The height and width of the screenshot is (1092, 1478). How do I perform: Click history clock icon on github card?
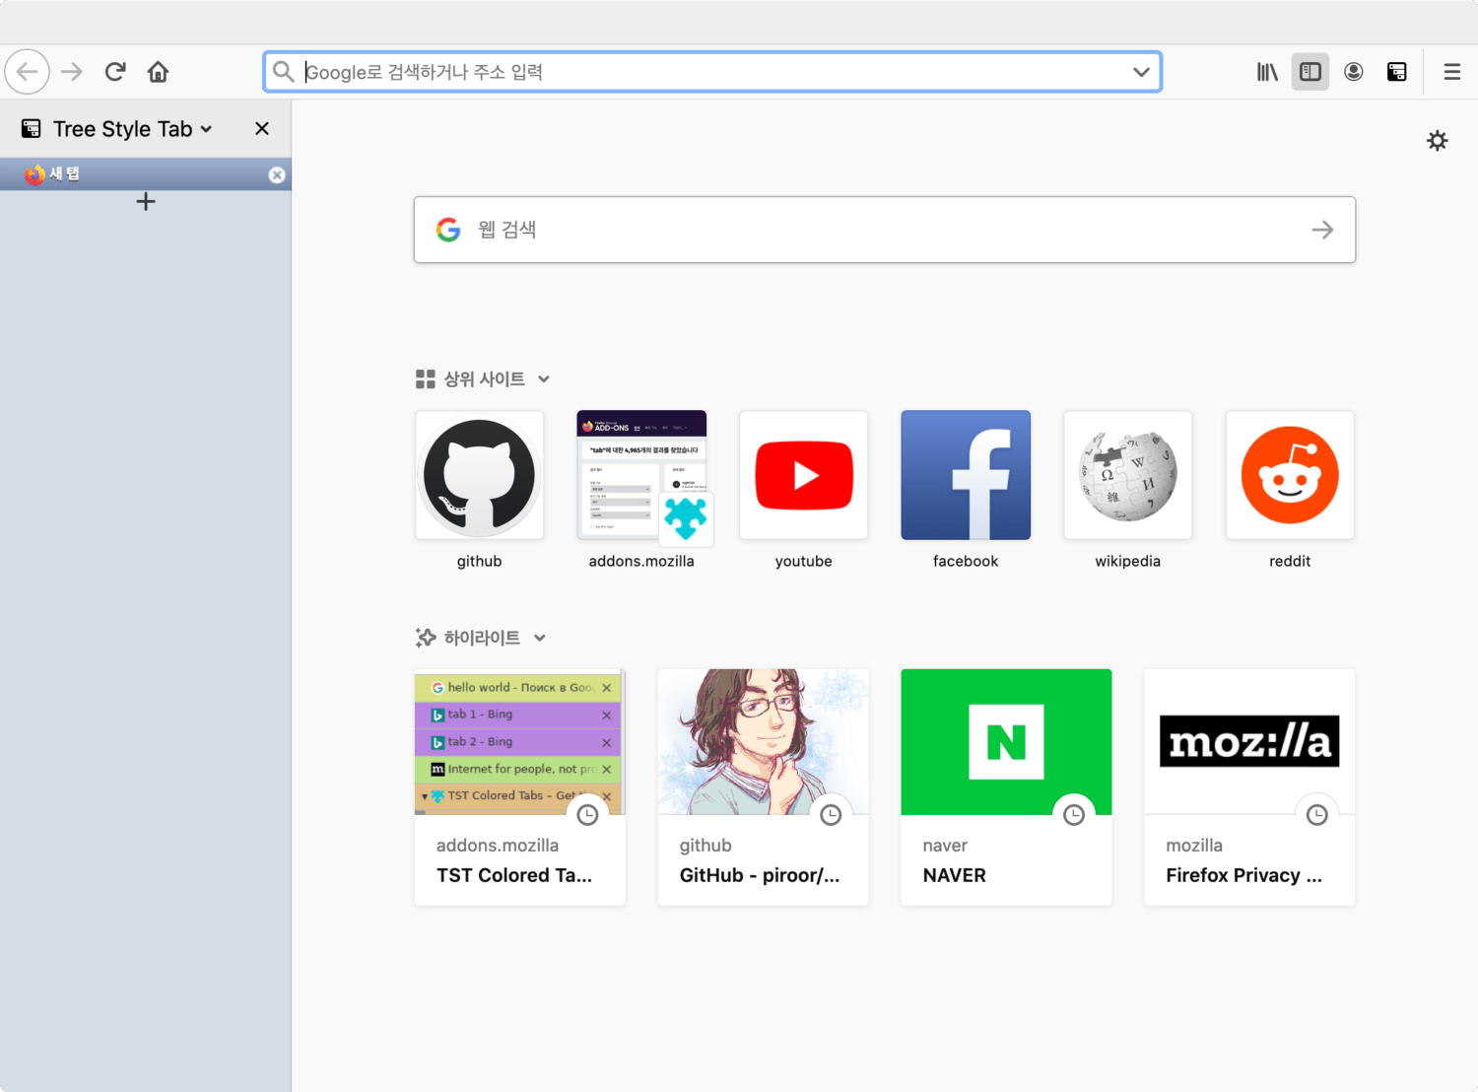831,815
